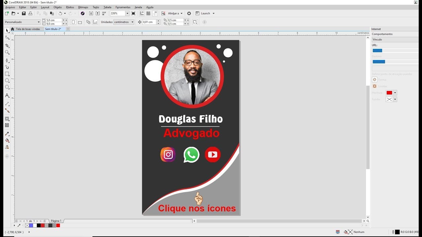Select the Smart Fill tool
Screen dimensions: 422x237
[7, 147]
